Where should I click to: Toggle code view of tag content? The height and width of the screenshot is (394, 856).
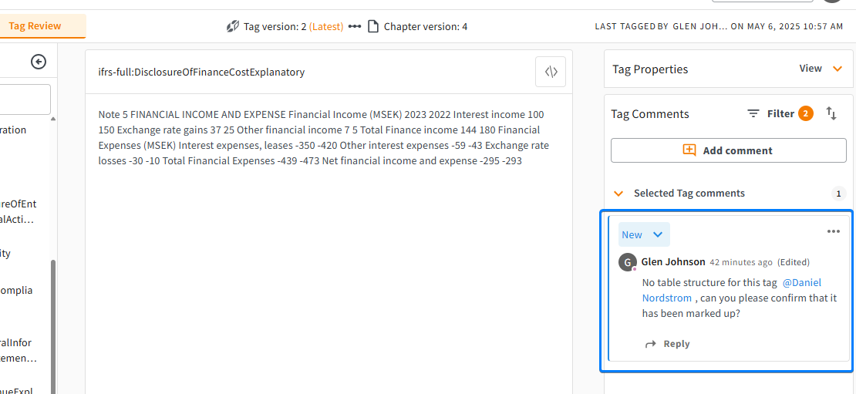coord(551,72)
